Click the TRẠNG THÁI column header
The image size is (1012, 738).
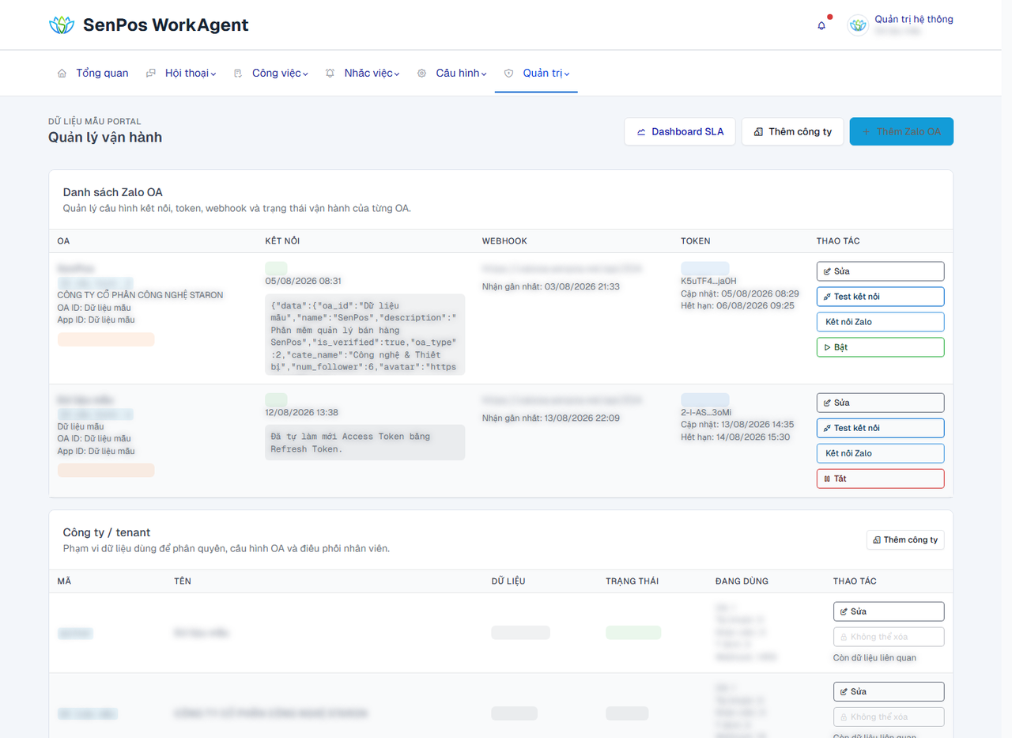tap(632, 581)
